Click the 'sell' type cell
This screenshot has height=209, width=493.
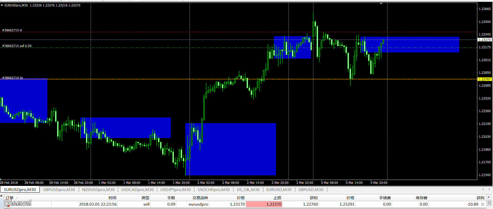tap(134, 204)
